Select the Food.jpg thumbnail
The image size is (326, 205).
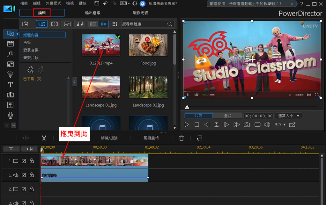click(x=148, y=45)
